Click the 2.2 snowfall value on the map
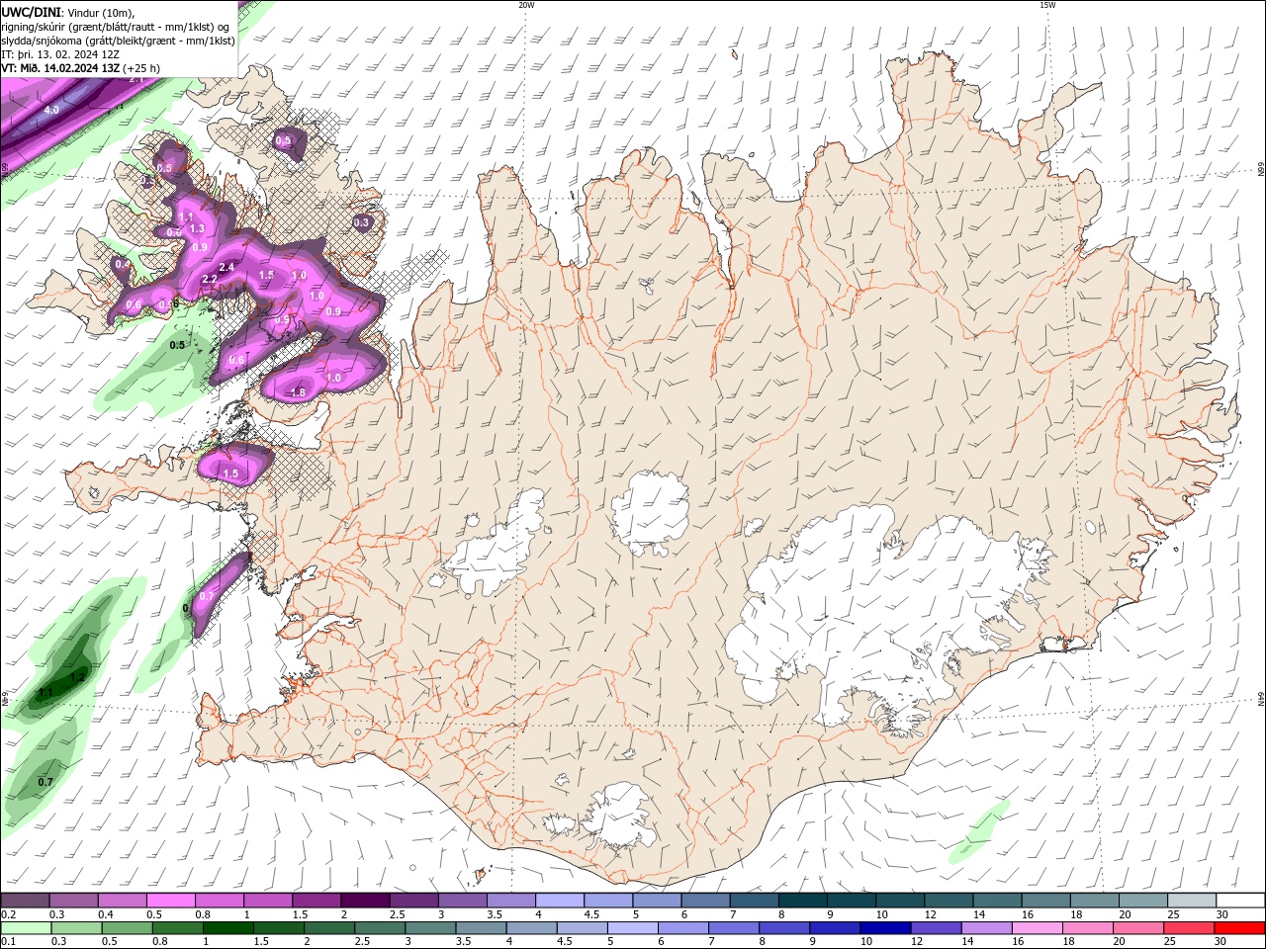Viewport: 1266px width, 949px height. tap(210, 280)
